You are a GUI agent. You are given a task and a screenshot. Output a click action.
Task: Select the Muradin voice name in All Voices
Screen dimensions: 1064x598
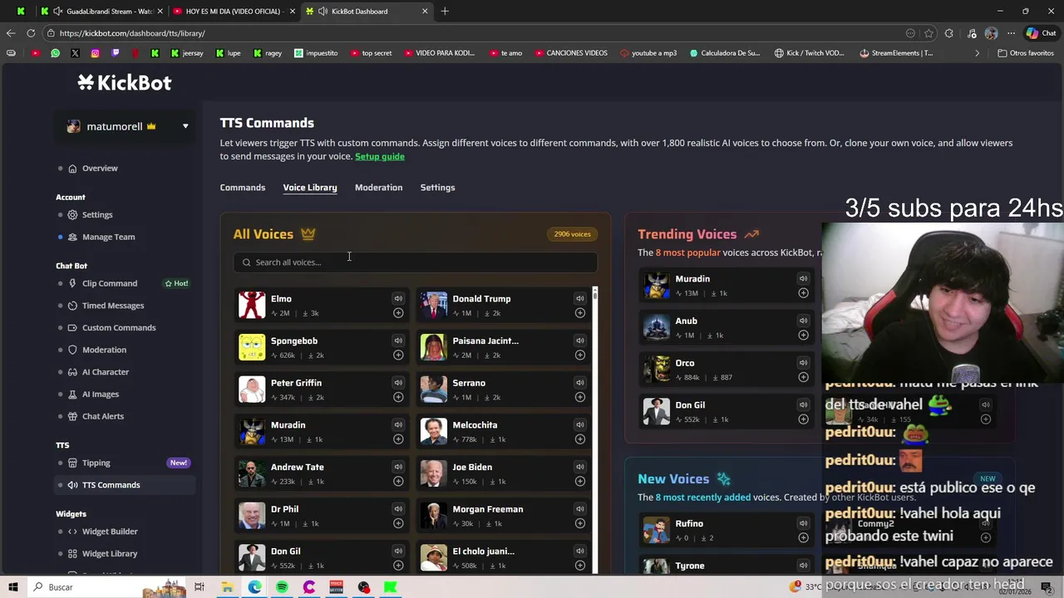pos(288,425)
